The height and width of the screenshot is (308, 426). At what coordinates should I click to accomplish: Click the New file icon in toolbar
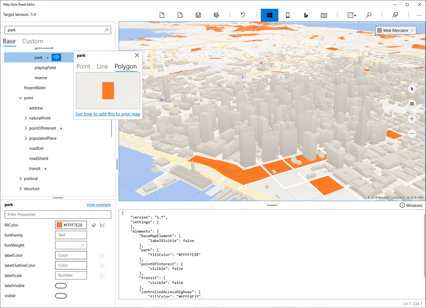coord(162,15)
